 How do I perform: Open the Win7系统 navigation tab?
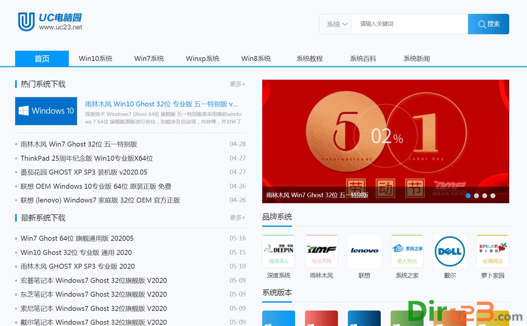coord(149,59)
